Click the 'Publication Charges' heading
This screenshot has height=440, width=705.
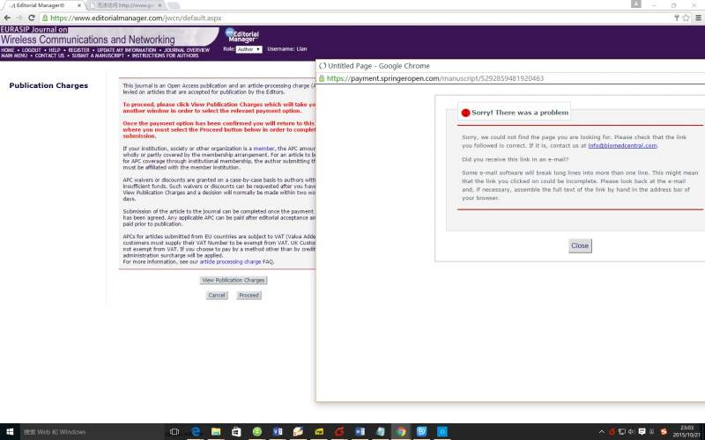point(48,85)
